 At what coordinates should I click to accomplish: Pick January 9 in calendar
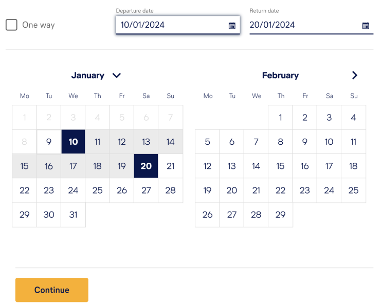coord(49,142)
